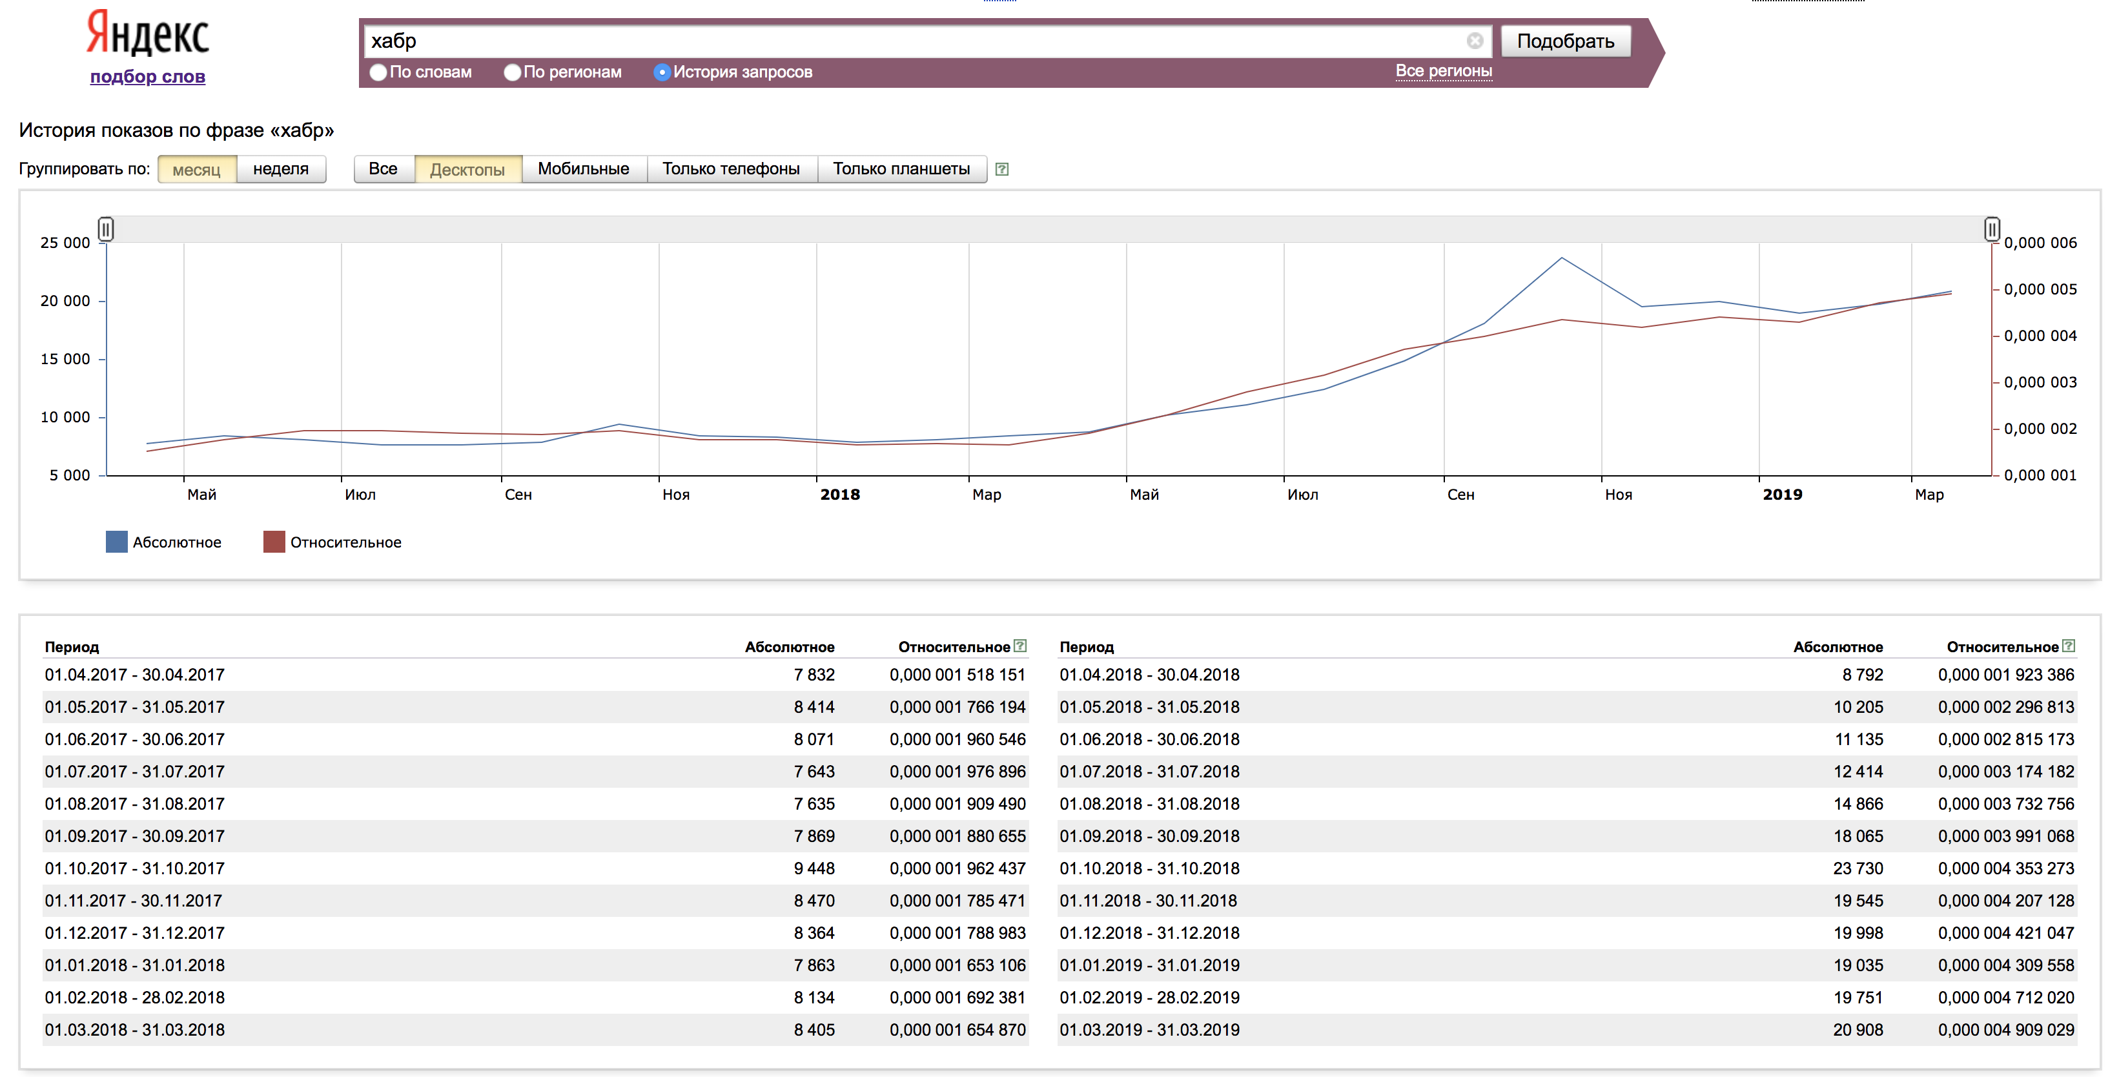Image resolution: width=2119 pixels, height=1077 pixels.
Task: Click the Абсолютное legend label
Action: coord(177,542)
